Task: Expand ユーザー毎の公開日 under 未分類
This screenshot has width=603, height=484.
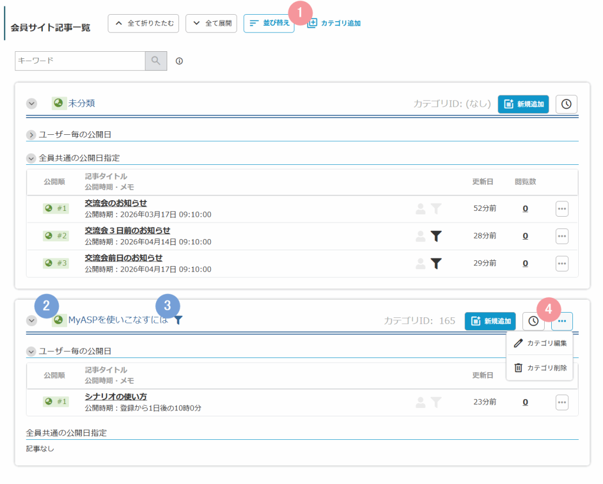Action: point(31,135)
